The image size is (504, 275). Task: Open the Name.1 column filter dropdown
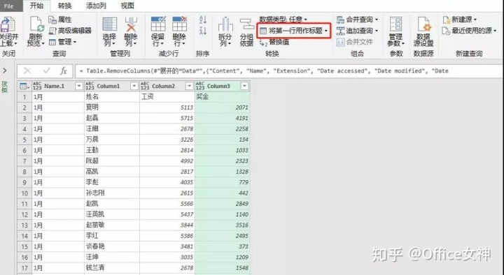pyautogui.click(x=78, y=86)
